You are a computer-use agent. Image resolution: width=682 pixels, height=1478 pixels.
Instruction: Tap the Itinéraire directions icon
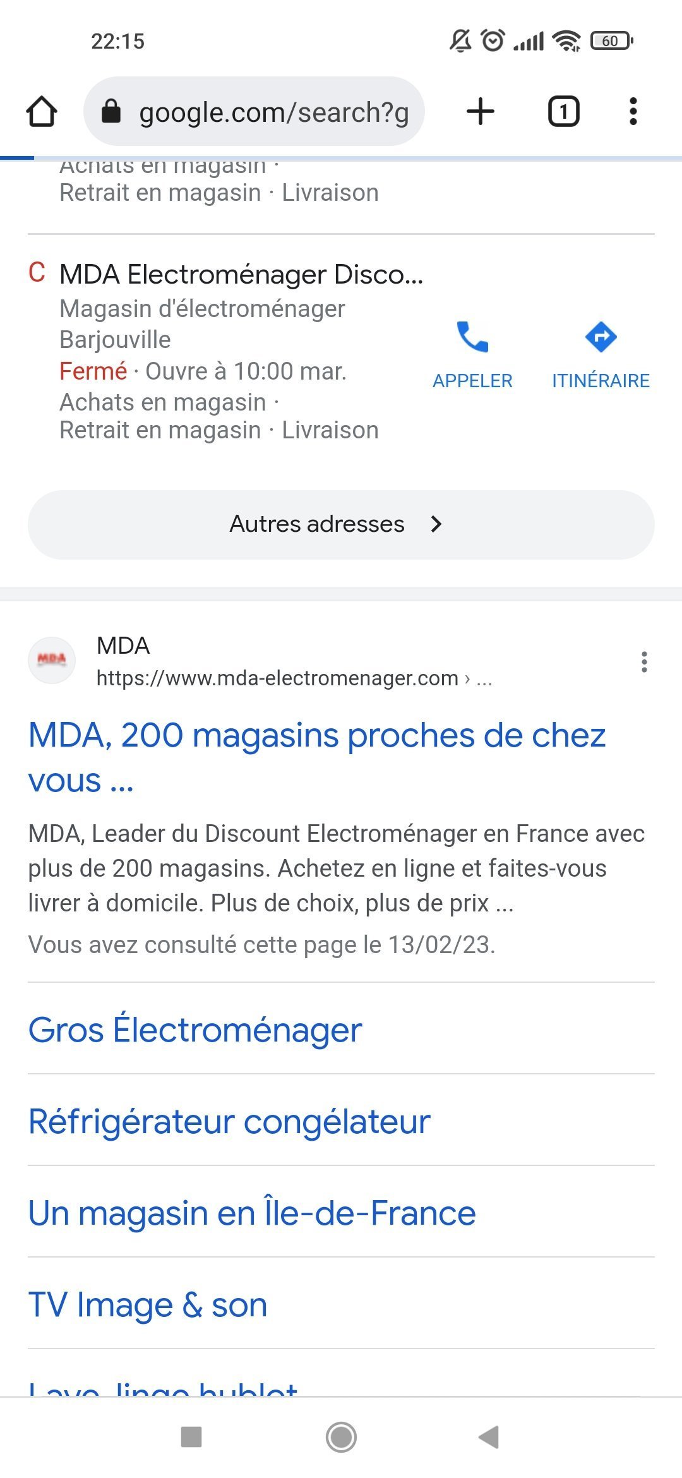(x=601, y=337)
